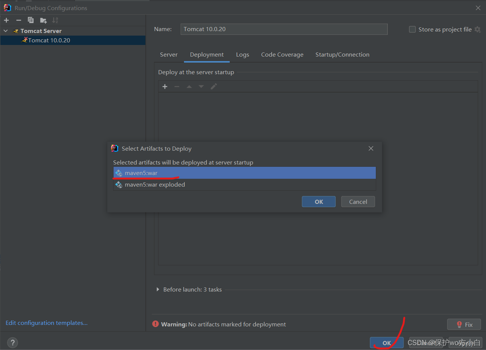The width and height of the screenshot is (486, 350).
Task: Click the red warning icon
Action: pos(156,324)
